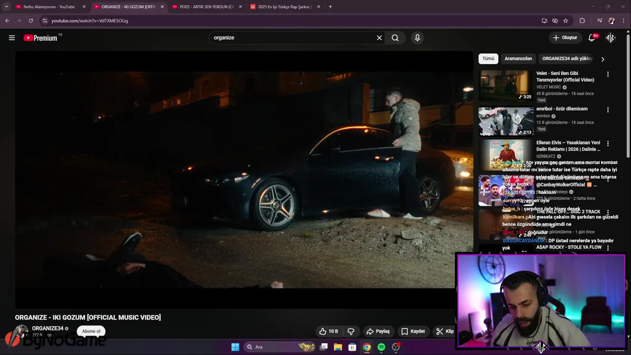Click the Chrome address bar URL

[x=90, y=21]
